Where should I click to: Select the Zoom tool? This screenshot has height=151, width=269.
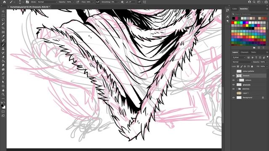pyautogui.click(x=3, y=94)
